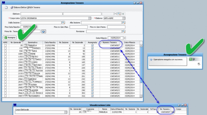
Task: Click Elabora Elettori SENZA Tessera toolbar button
Action: [x=25, y=8]
